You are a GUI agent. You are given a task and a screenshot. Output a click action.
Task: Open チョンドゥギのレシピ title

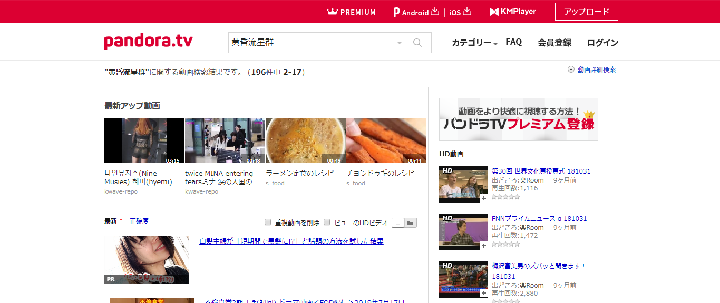(381, 173)
